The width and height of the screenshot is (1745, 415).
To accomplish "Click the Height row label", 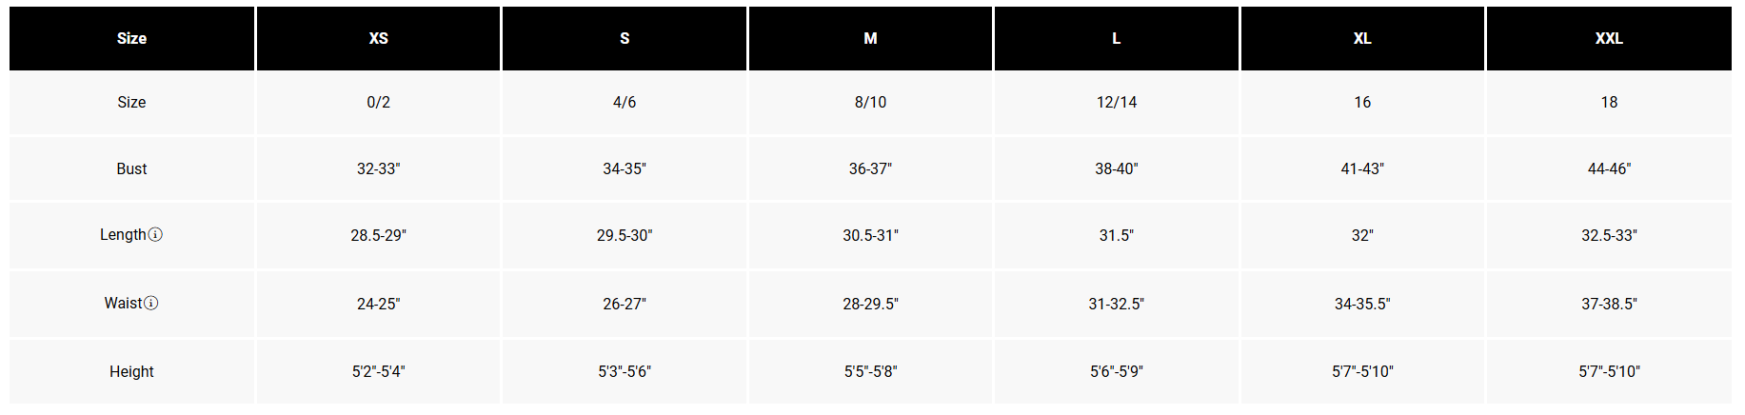I will [x=131, y=371].
